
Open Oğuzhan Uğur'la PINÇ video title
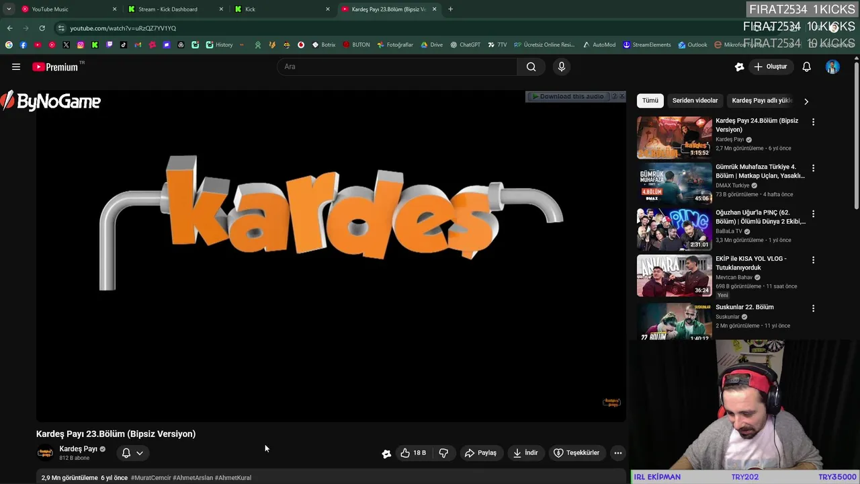(760, 217)
